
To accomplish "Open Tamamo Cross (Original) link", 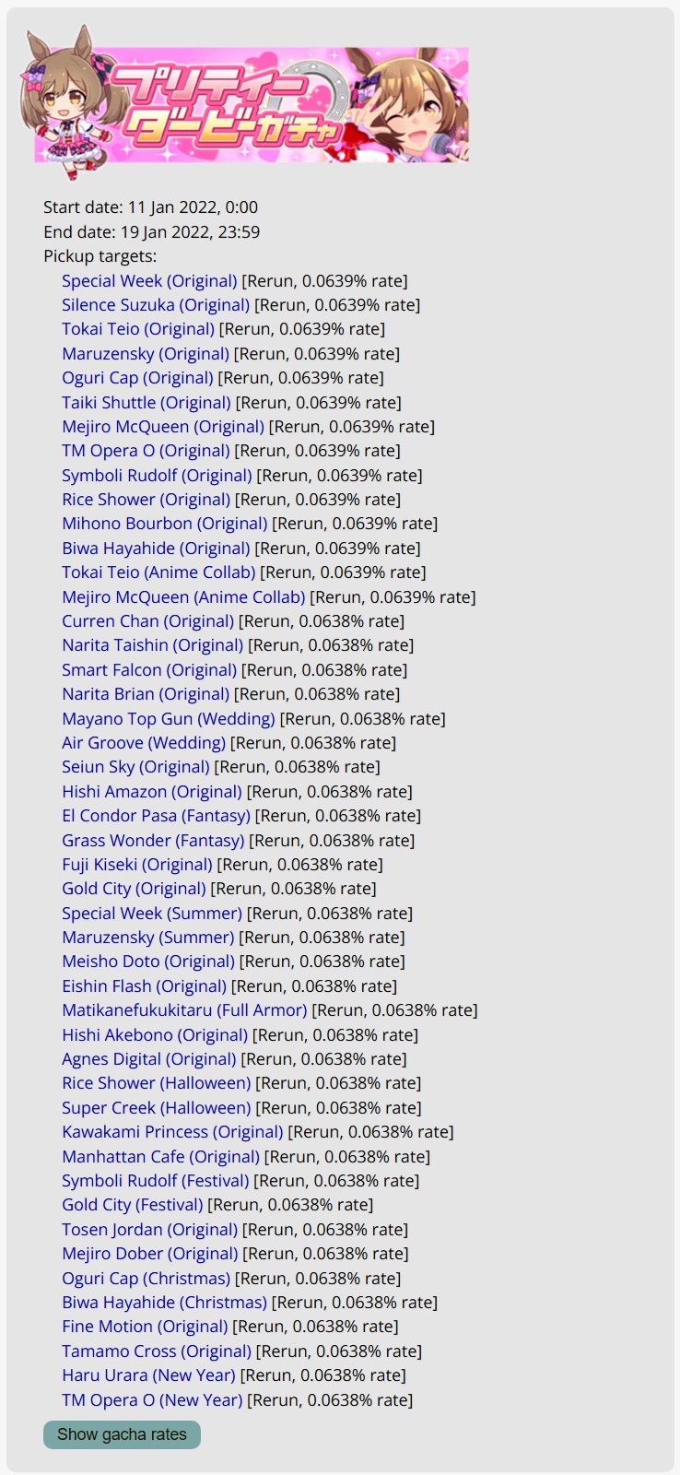I will 157,1351.
